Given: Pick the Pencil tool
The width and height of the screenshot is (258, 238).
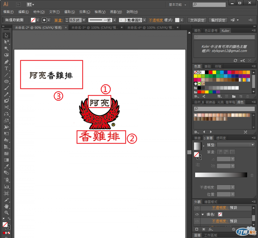Looking at the screenshot, I should coord(6,94).
